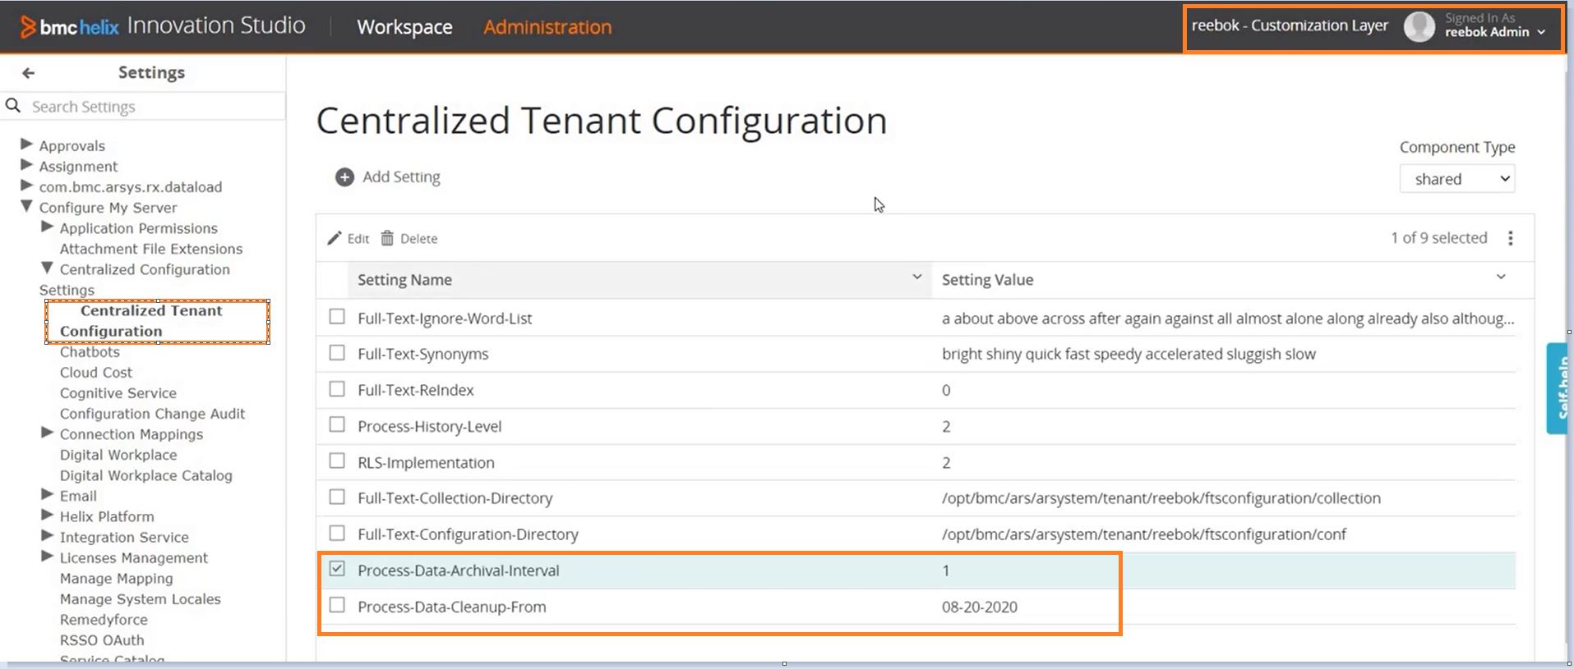
Task: Open the grid options kebab menu
Action: 1510,238
